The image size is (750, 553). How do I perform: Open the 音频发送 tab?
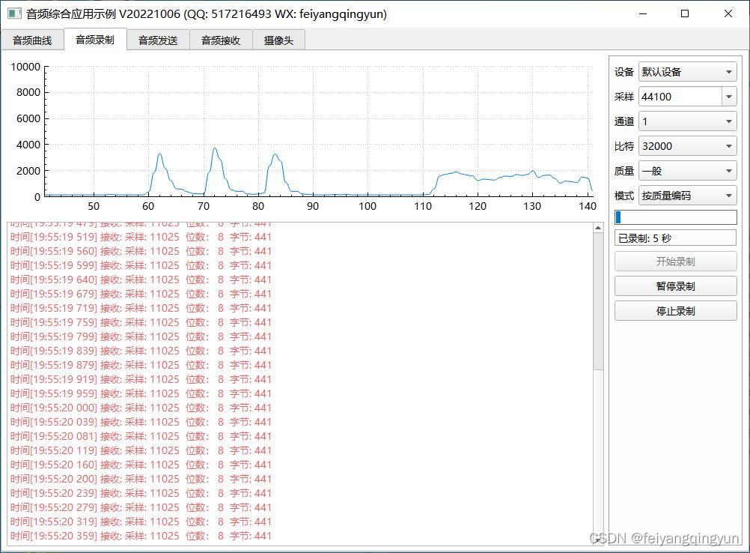point(158,40)
